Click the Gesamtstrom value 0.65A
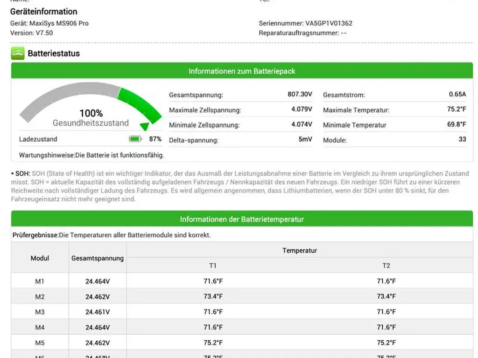Image resolution: width=478 pixels, height=358 pixels. pos(457,94)
